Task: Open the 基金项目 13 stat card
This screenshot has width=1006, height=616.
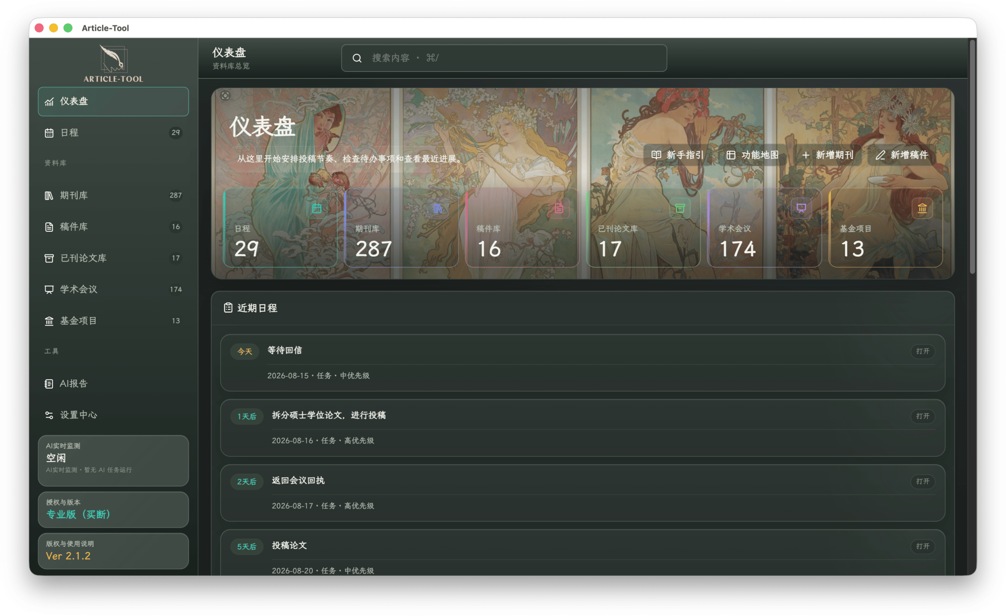Action: tap(886, 228)
